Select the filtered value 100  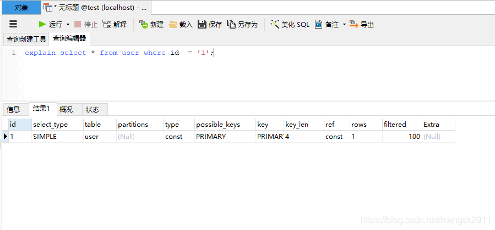click(402, 137)
